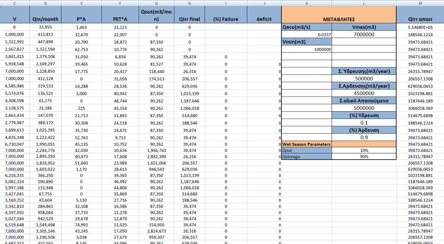
Task: Click Qout cell 2,892,399
Action: 157,157
